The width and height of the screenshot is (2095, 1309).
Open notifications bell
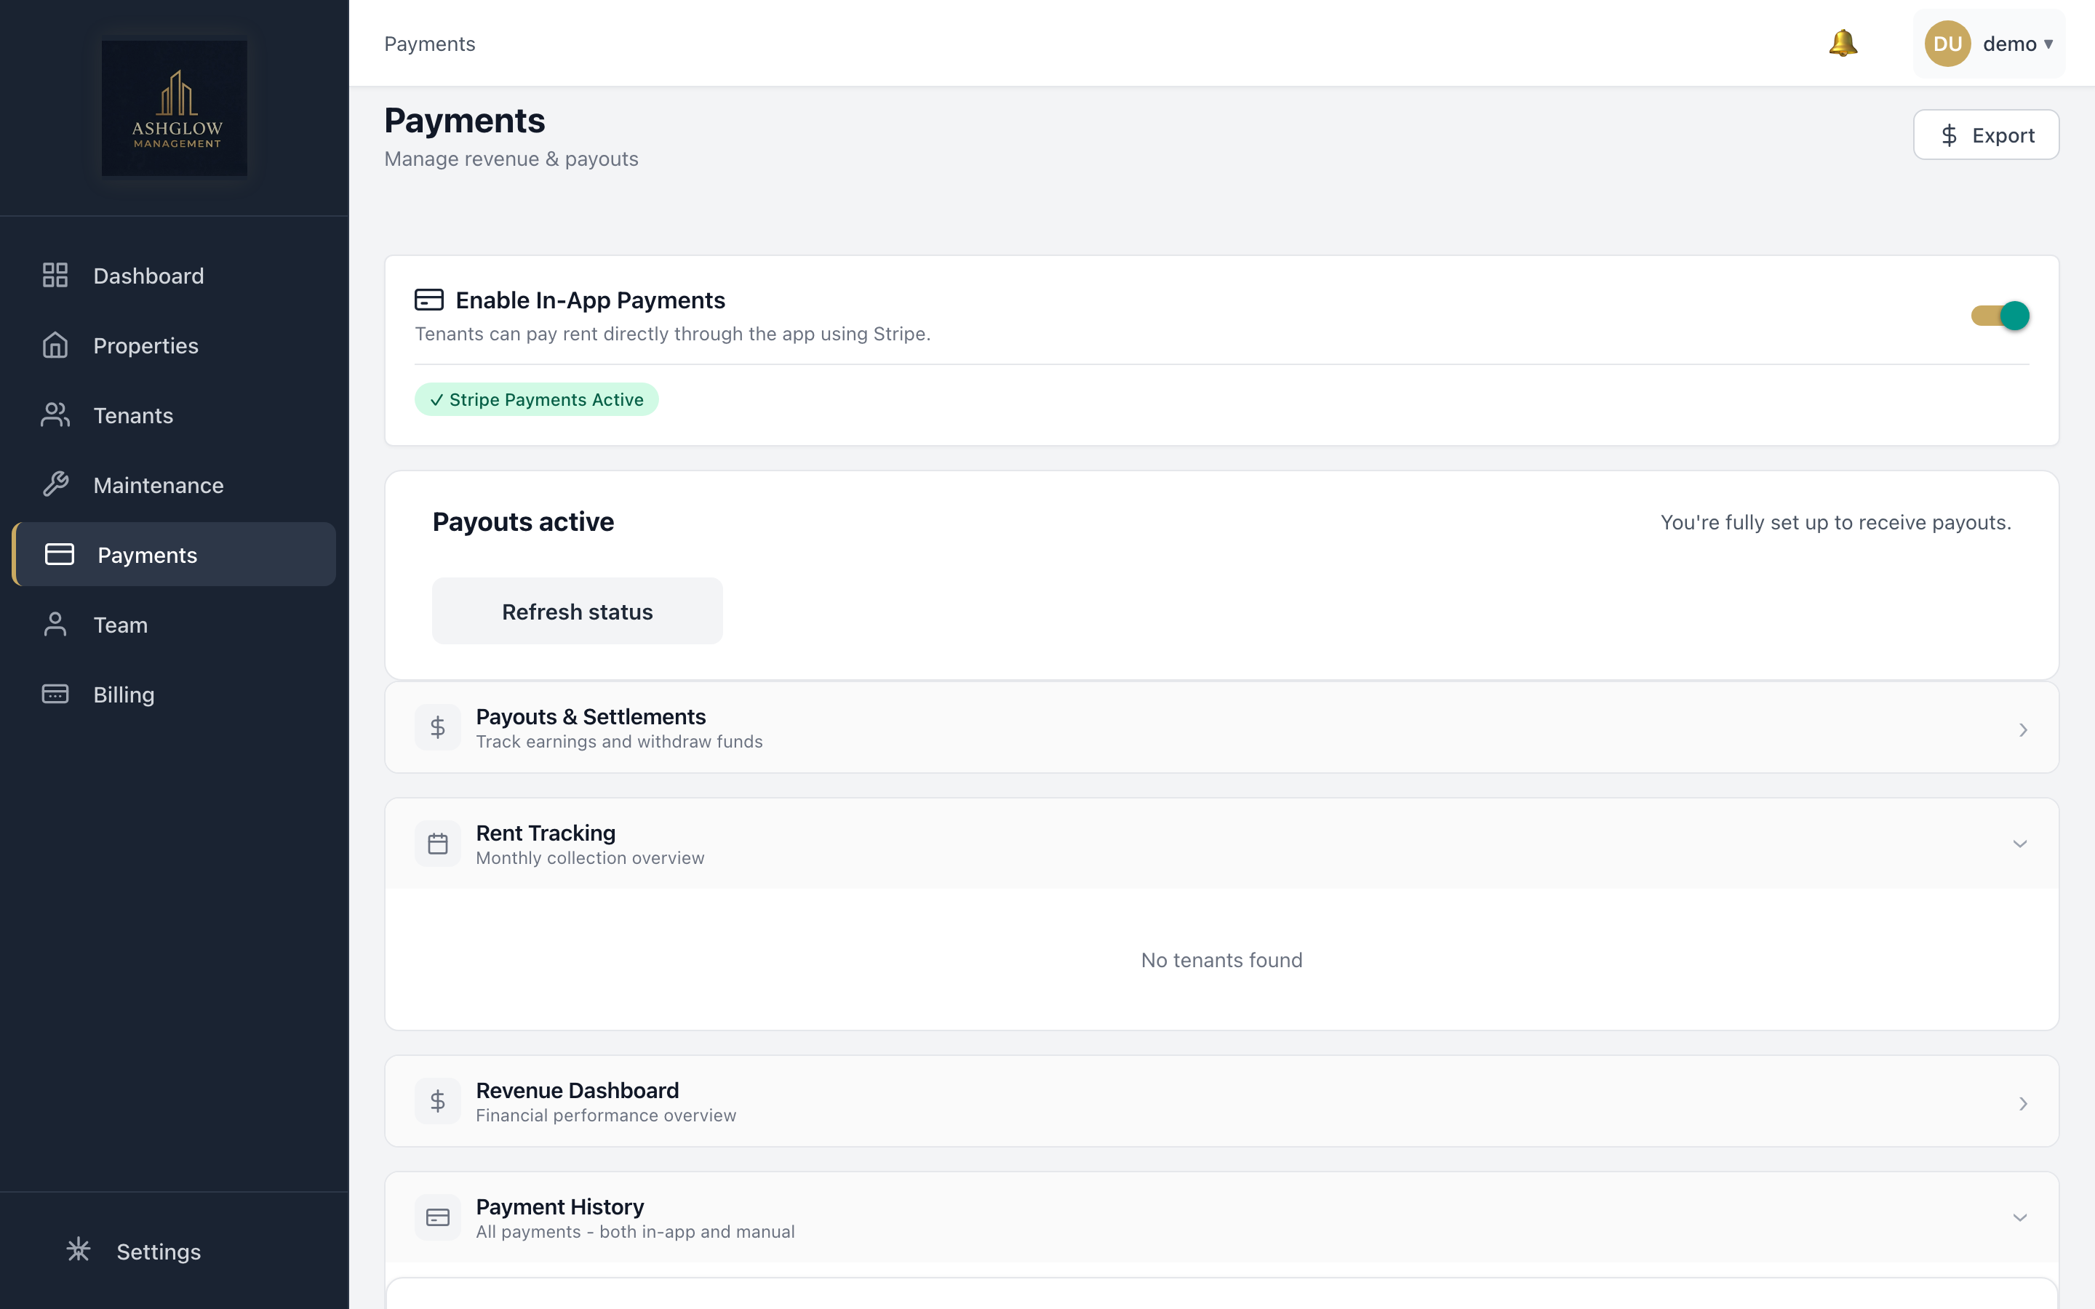(x=1843, y=44)
